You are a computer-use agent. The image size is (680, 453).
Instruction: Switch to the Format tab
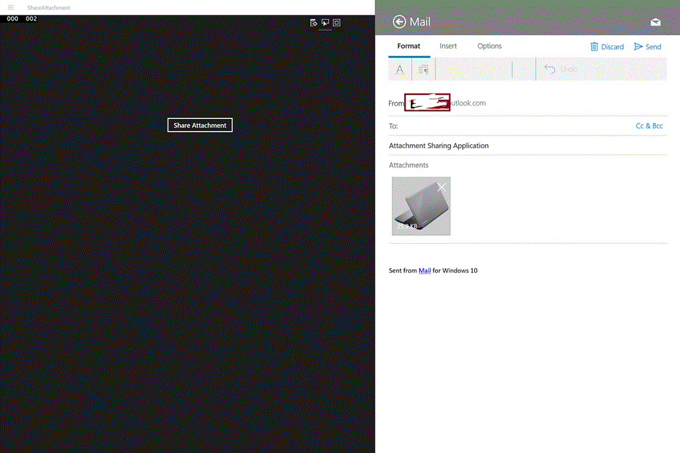(x=408, y=46)
